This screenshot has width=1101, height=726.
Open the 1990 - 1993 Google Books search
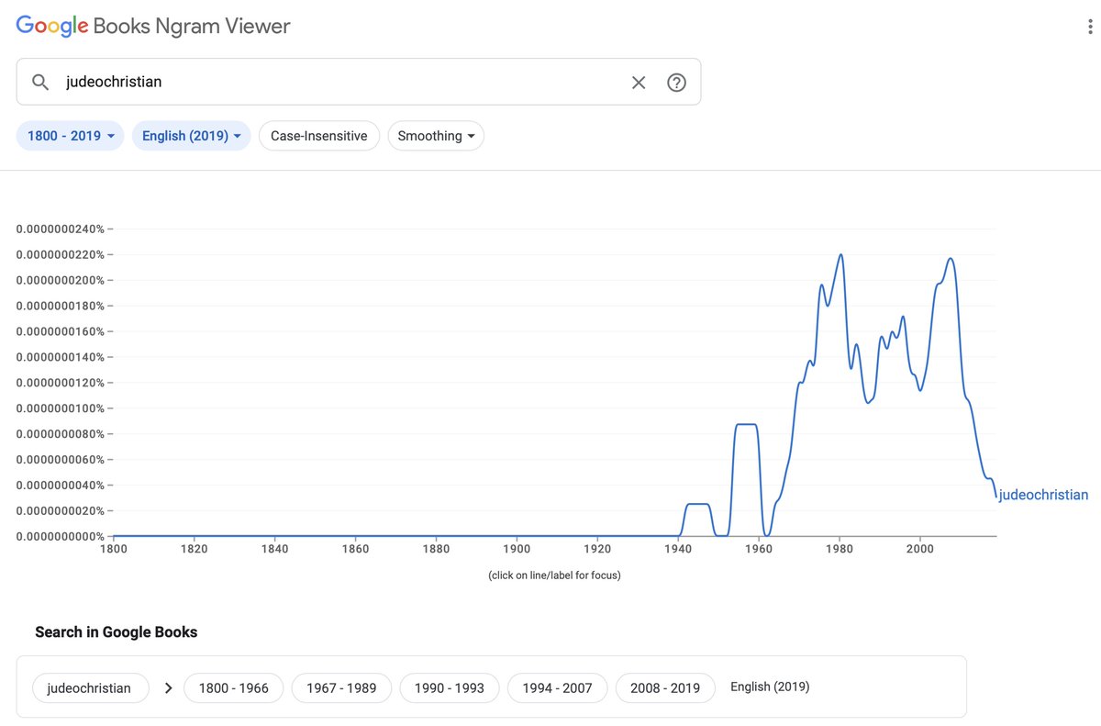(x=450, y=687)
